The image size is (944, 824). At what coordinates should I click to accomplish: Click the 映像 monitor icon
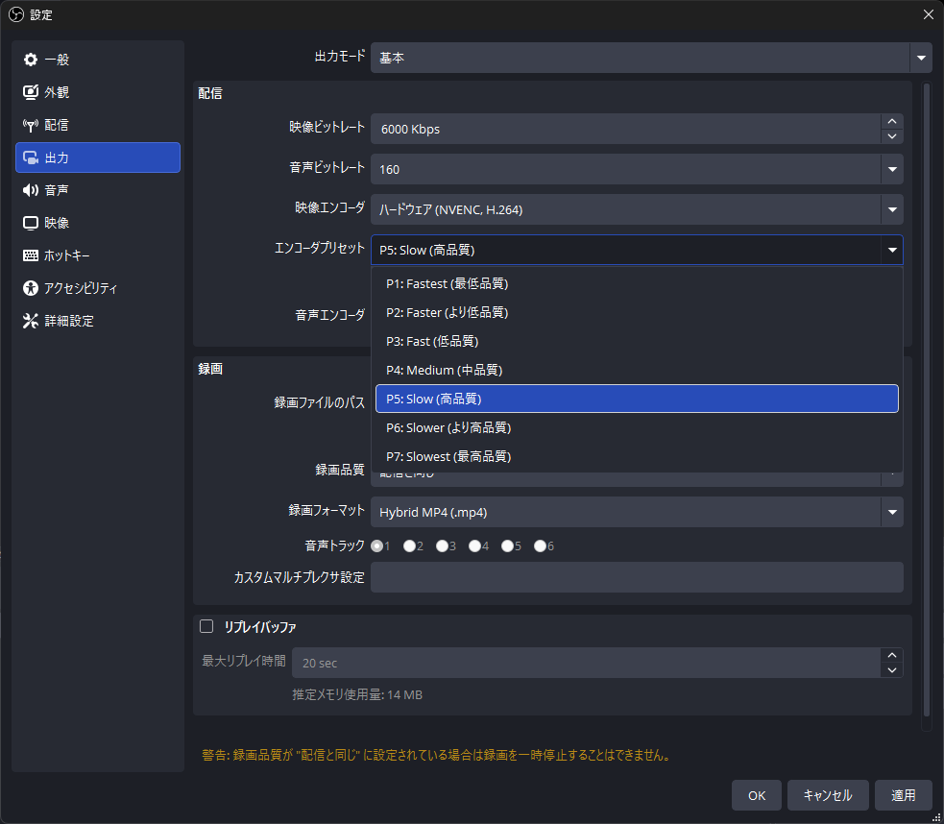30,224
